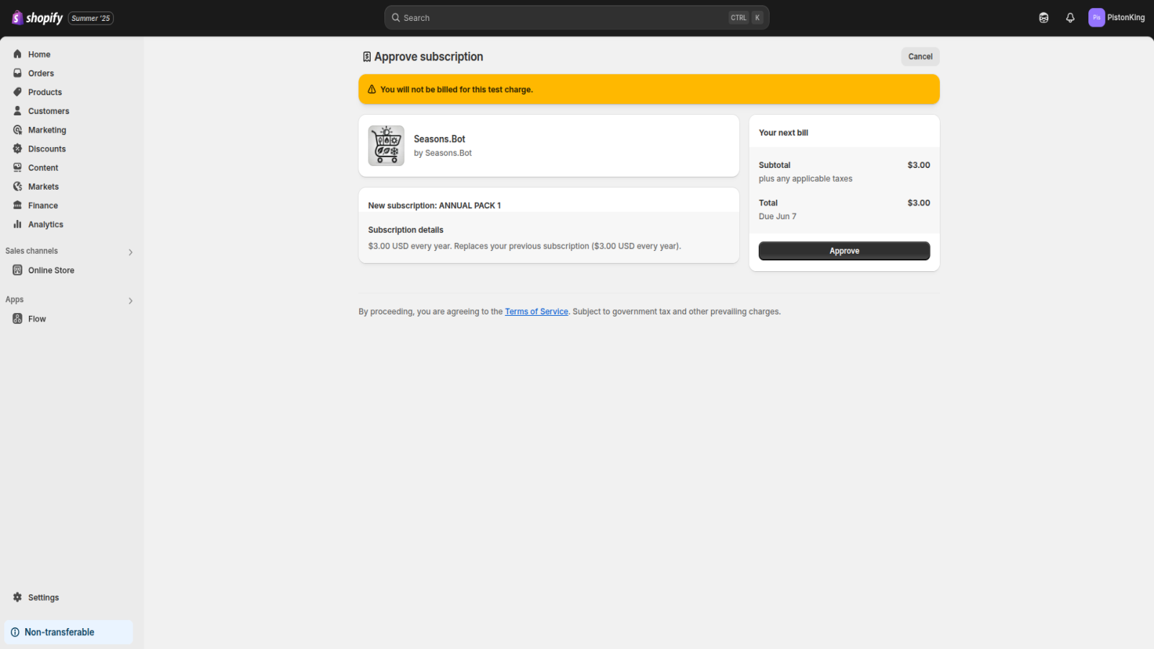1154x649 pixels.
Task: Open the Discounts section
Action: point(47,149)
